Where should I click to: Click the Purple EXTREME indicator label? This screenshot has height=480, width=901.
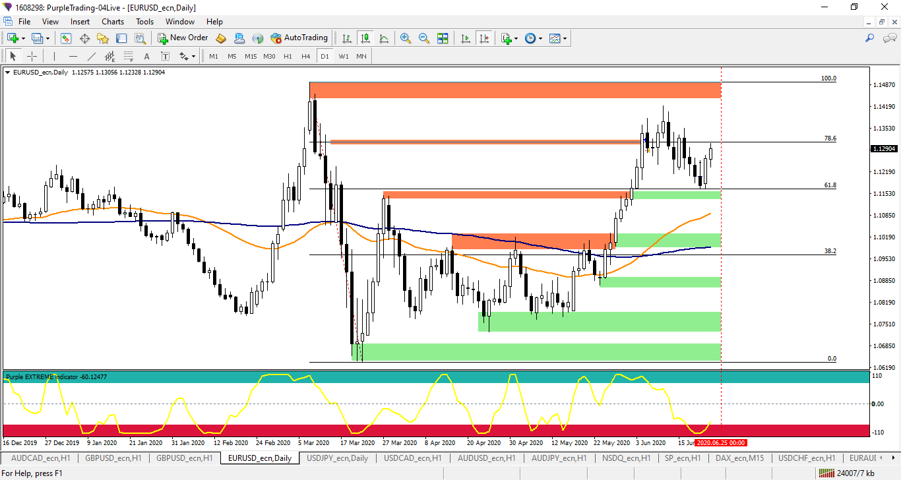56,377
